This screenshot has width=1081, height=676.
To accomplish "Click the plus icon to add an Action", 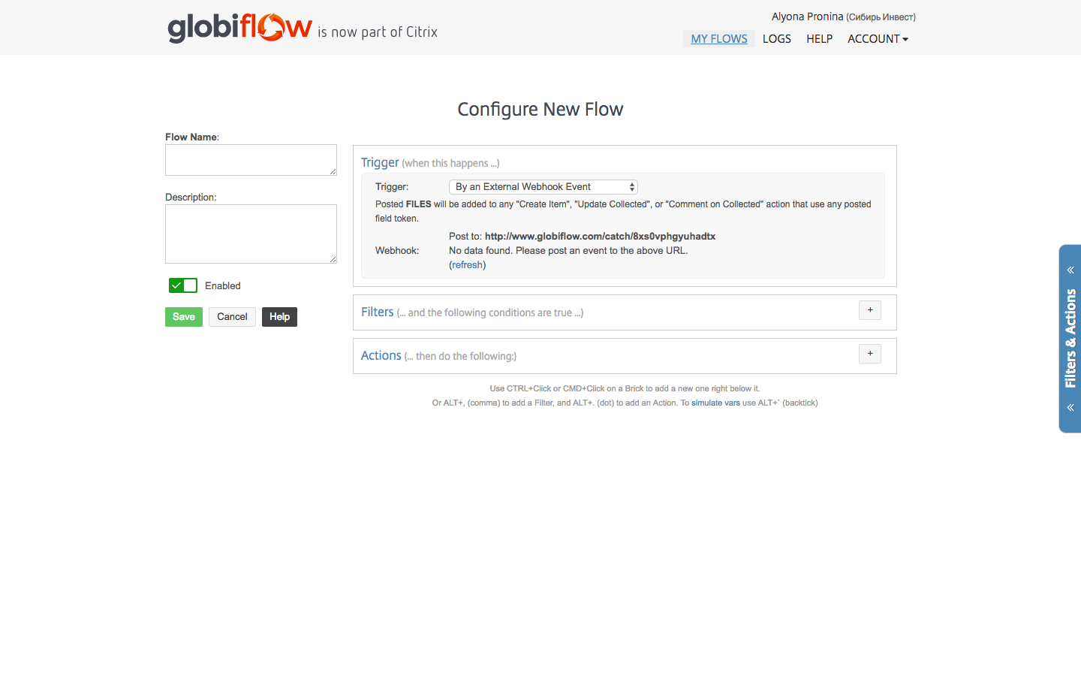I will 869,353.
